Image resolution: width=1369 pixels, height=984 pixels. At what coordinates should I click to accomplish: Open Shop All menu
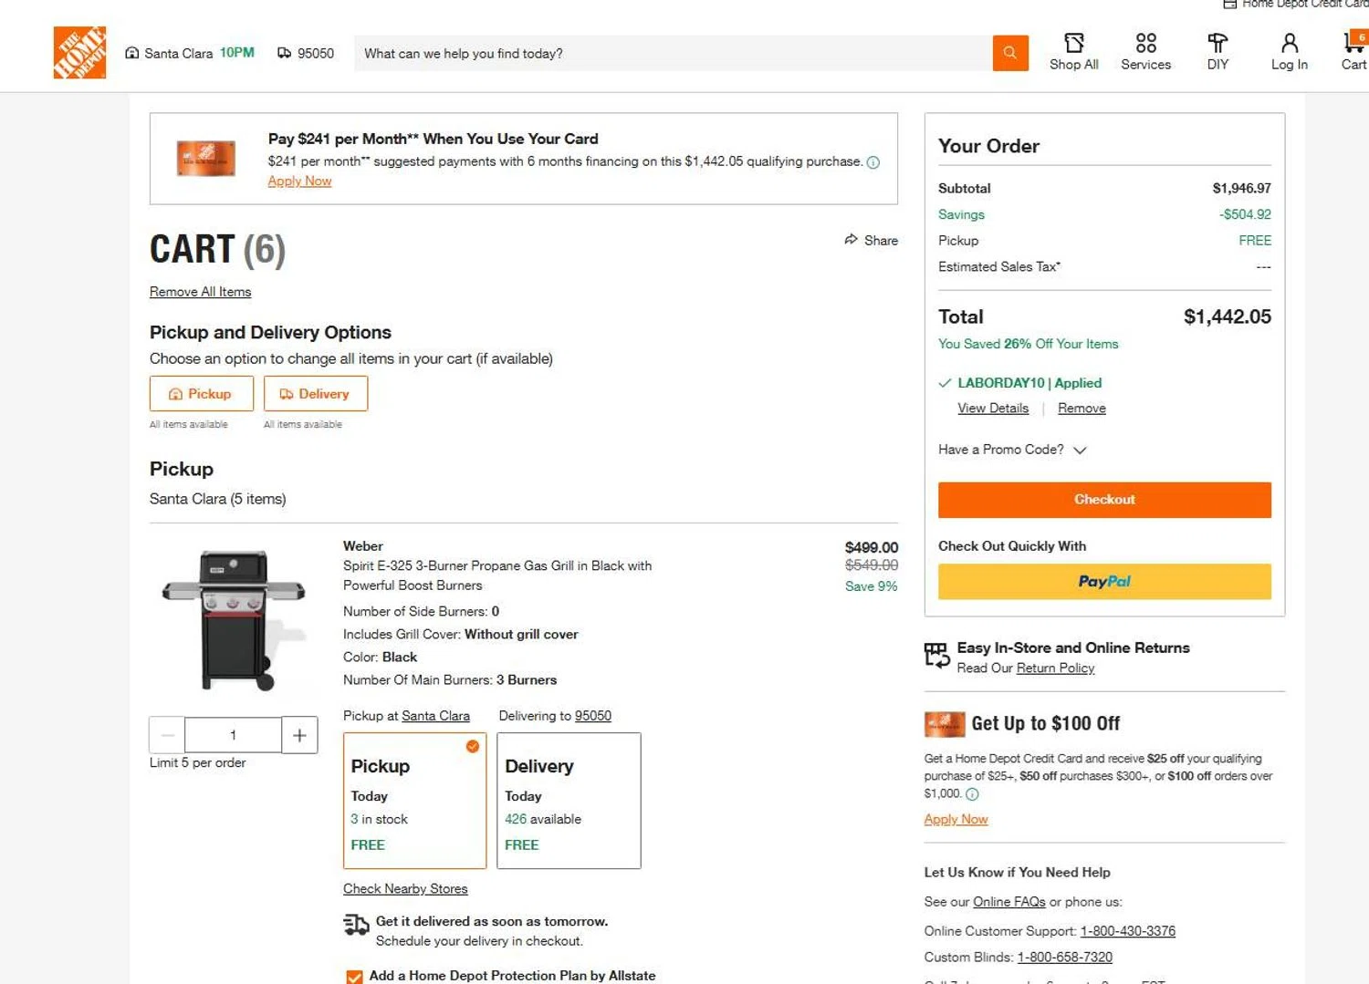coord(1073,52)
